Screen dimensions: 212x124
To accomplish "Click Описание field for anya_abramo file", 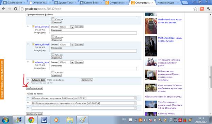I will click(94, 33).
